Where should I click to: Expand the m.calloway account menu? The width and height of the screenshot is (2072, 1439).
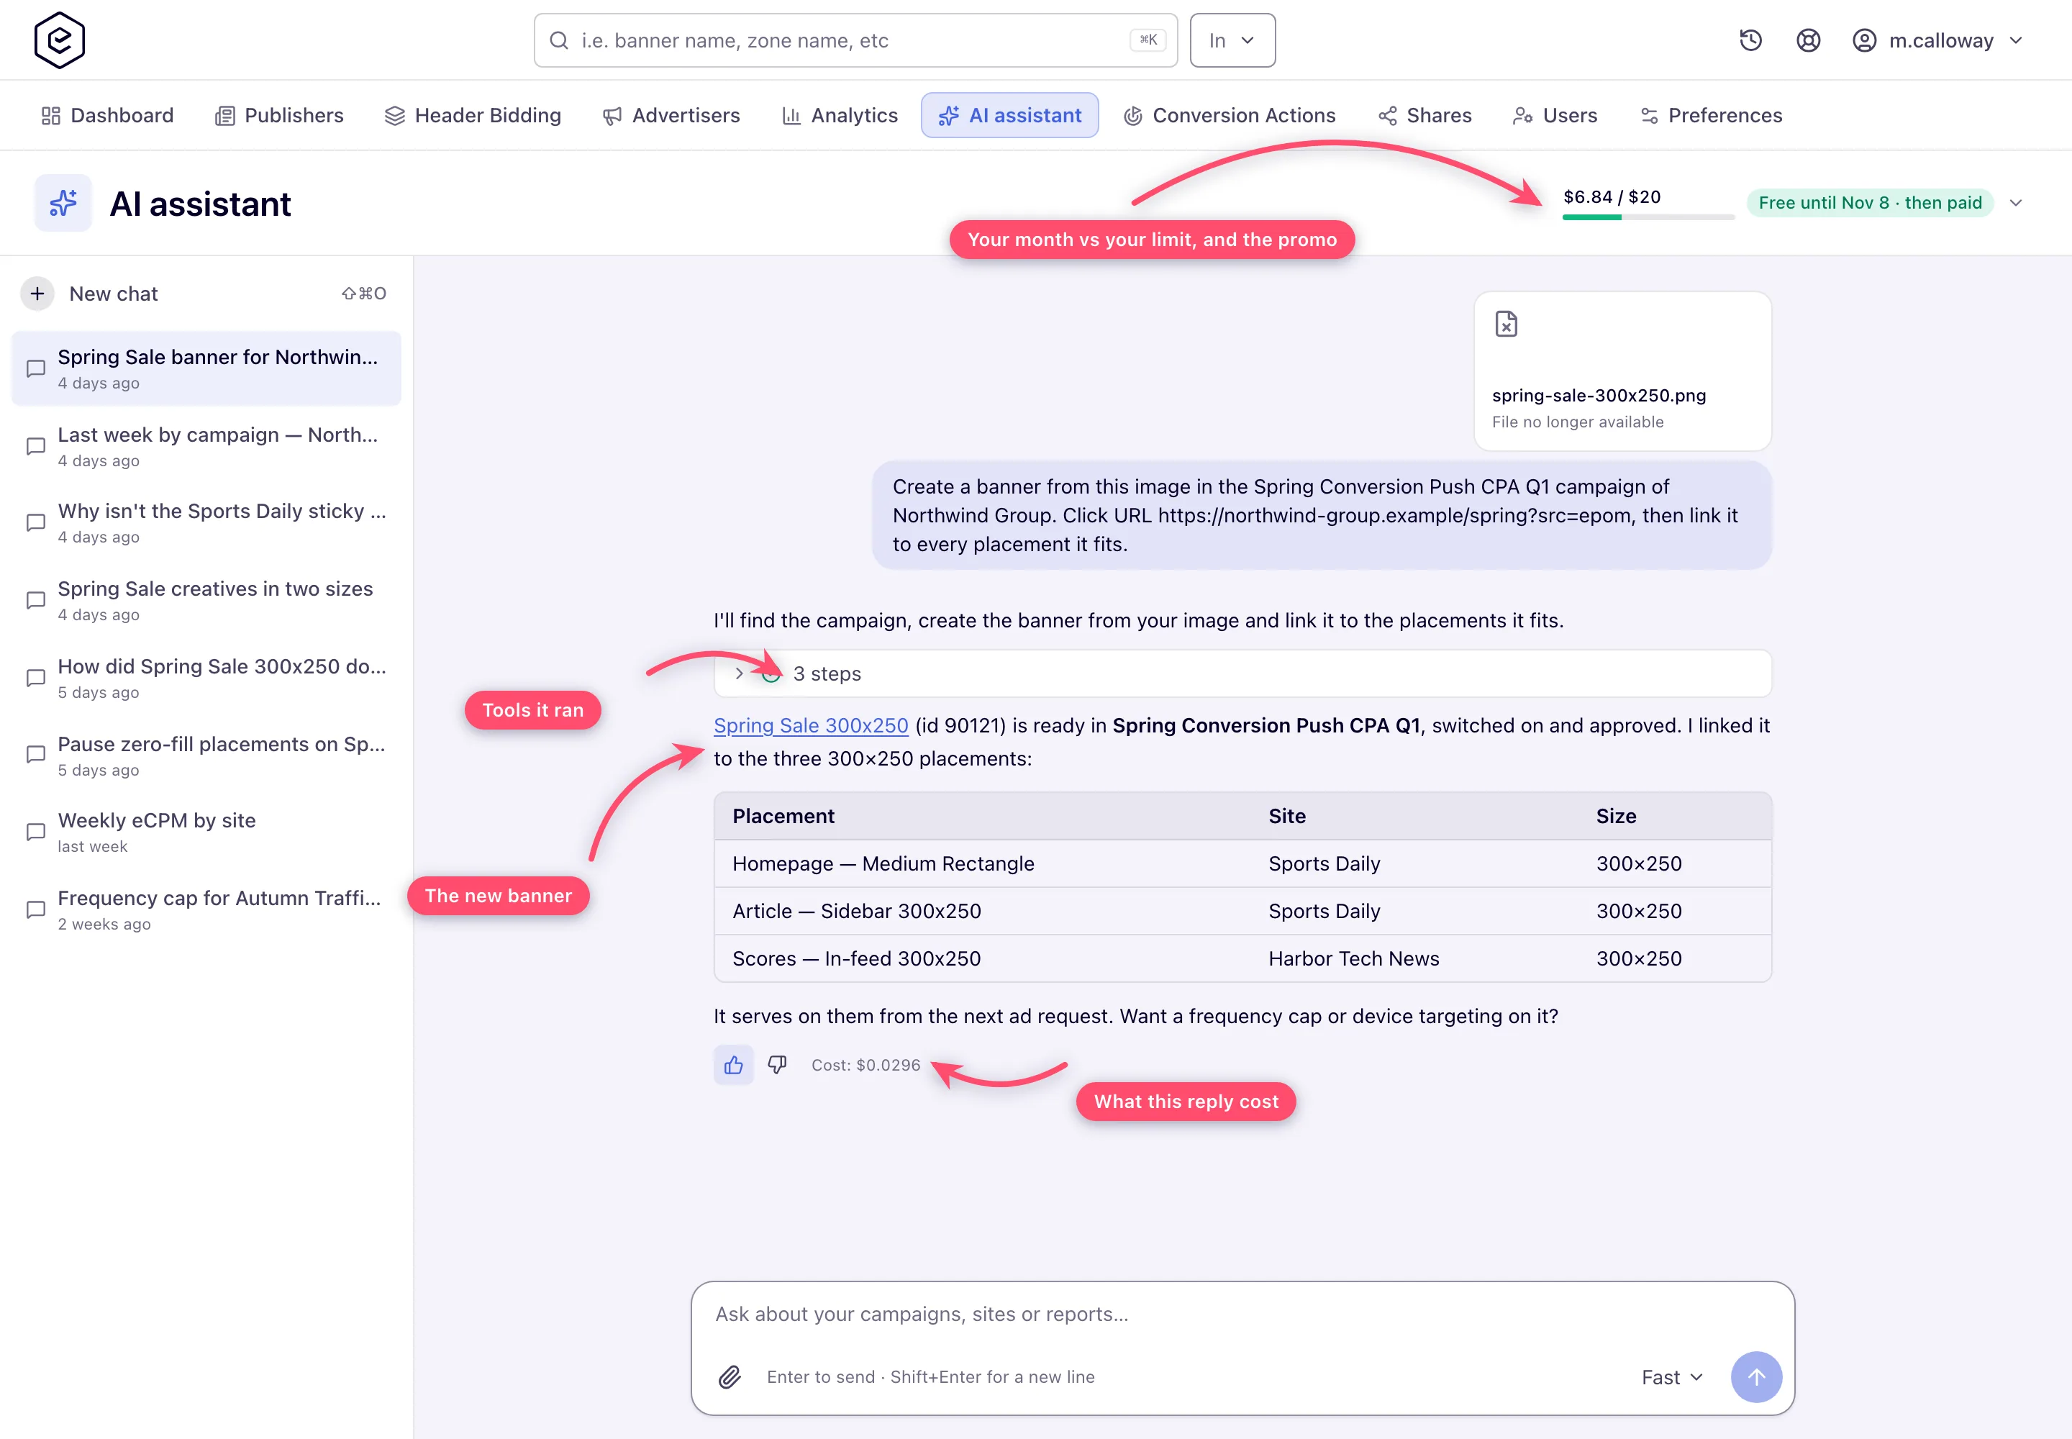pos(2016,40)
